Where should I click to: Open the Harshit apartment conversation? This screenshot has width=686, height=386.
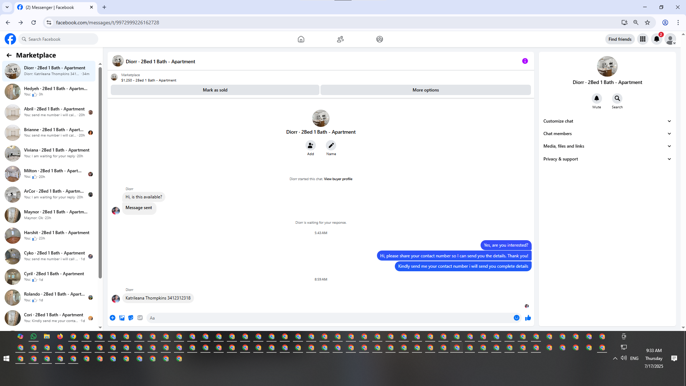pos(49,236)
